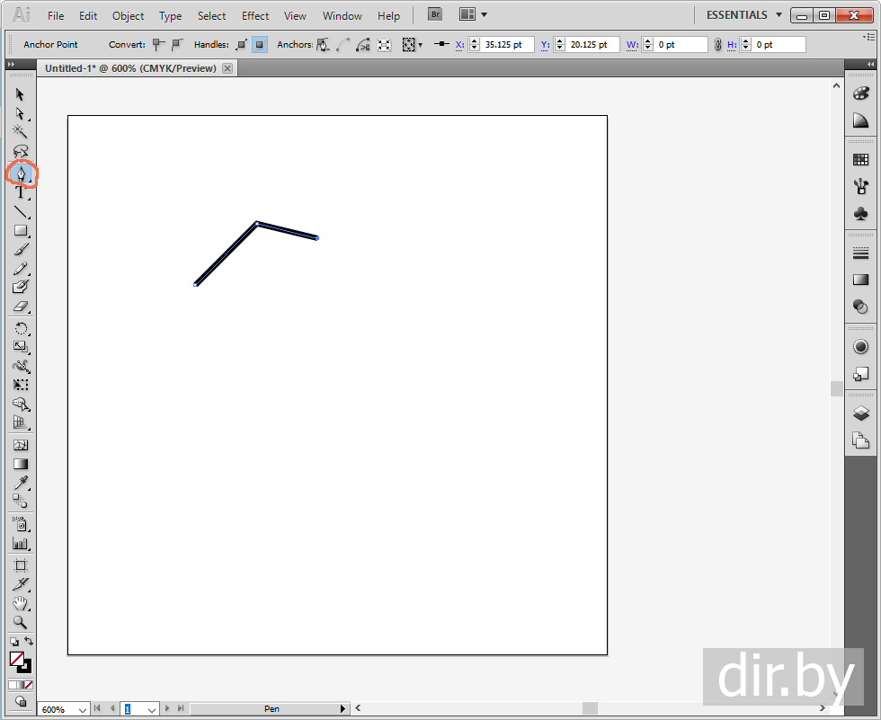Select the Pen tool in the toolbox
Screen dimensions: 881x720
pyautogui.click(x=21, y=172)
